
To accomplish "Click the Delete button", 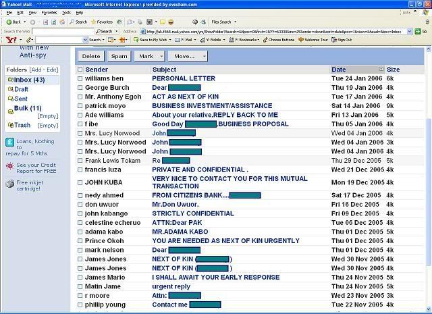I will coord(91,56).
